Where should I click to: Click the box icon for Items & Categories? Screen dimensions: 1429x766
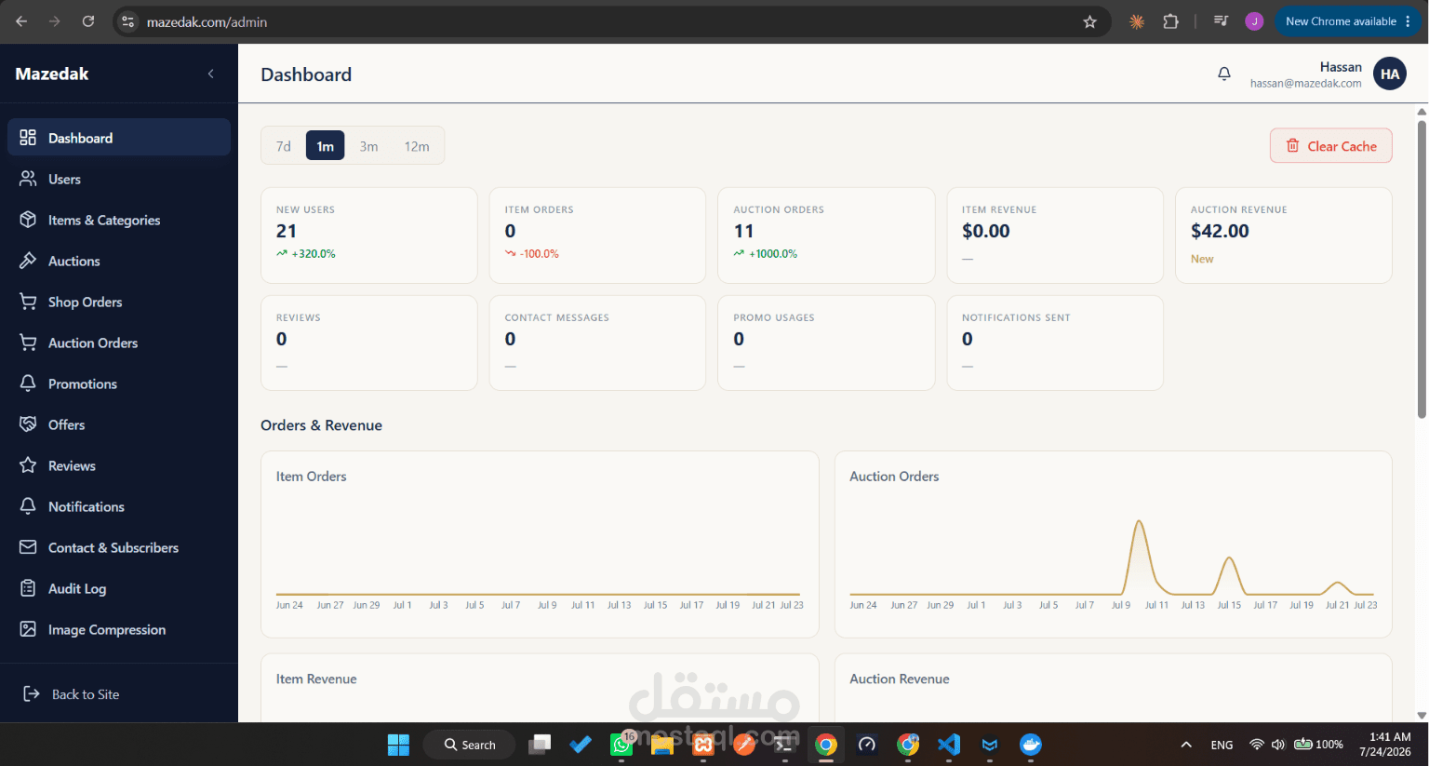click(28, 220)
